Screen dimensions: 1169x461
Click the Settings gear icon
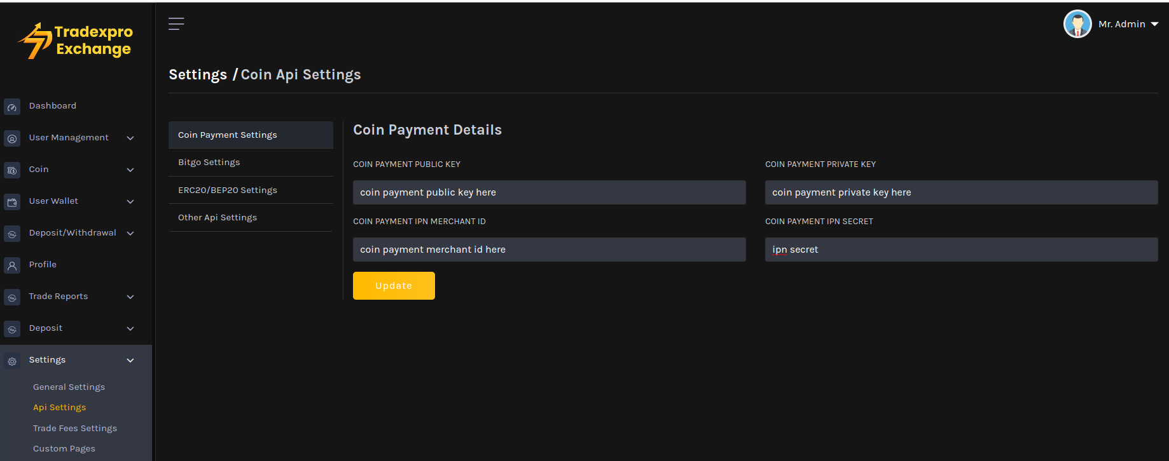tap(12, 361)
